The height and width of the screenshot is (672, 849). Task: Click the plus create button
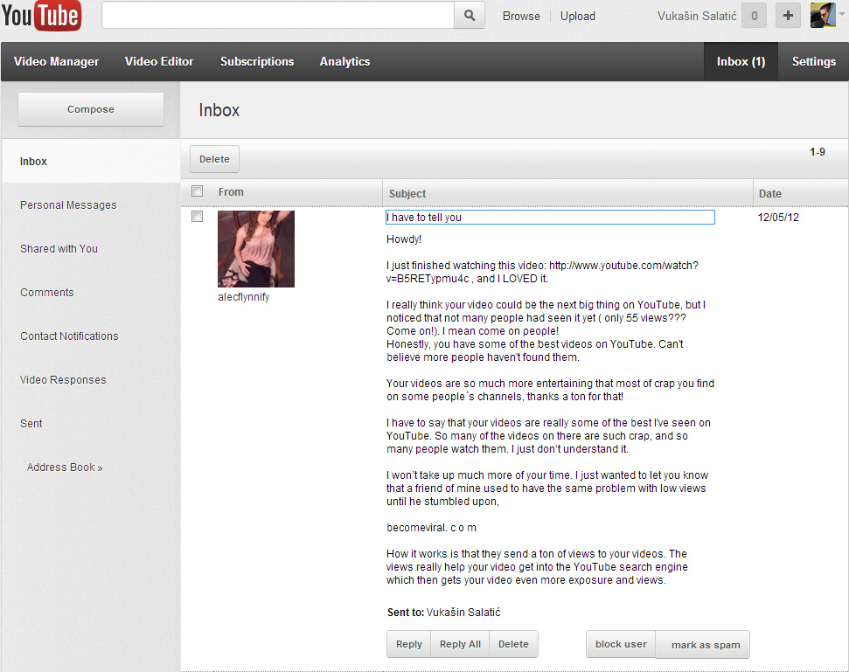(x=788, y=16)
